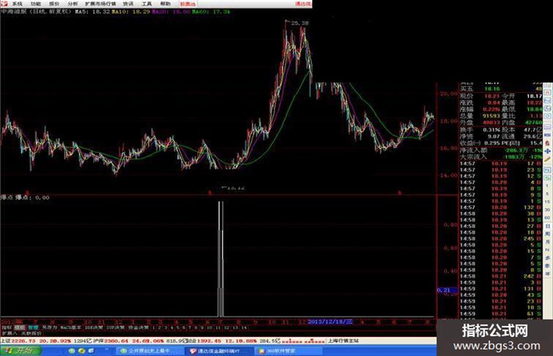
Task: Click the blue four-arrow move icon
Action: [x=547, y=151]
